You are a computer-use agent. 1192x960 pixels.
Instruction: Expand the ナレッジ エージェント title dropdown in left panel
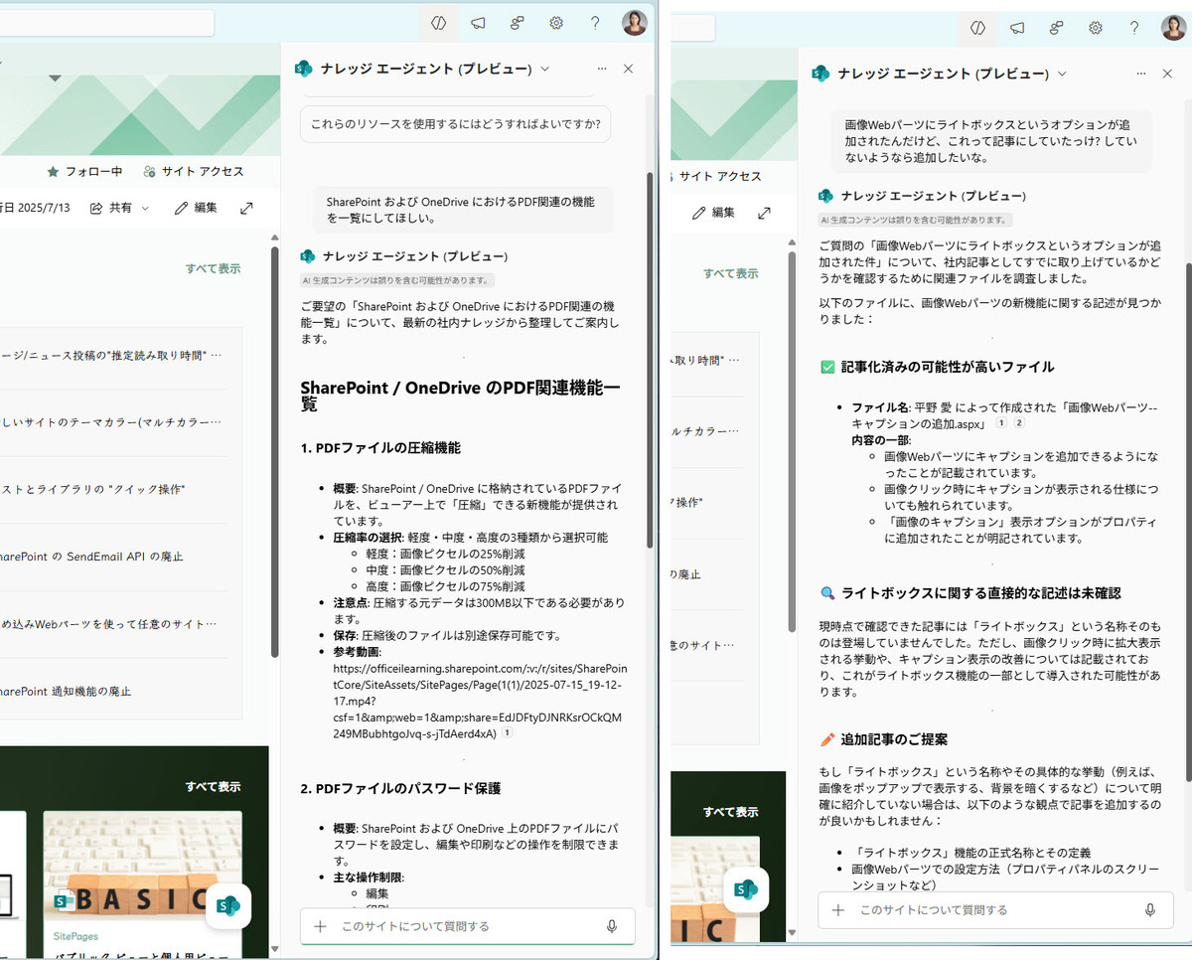544,69
